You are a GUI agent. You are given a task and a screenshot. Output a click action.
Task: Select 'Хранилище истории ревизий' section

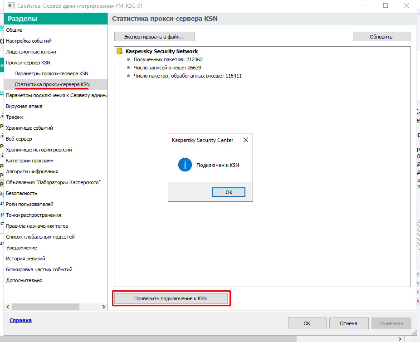tap(56, 150)
